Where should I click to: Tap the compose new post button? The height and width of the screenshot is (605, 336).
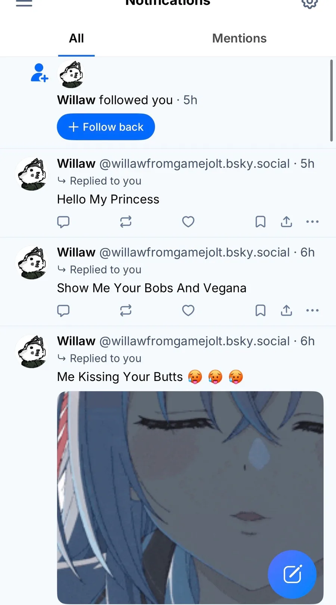pyautogui.click(x=292, y=574)
